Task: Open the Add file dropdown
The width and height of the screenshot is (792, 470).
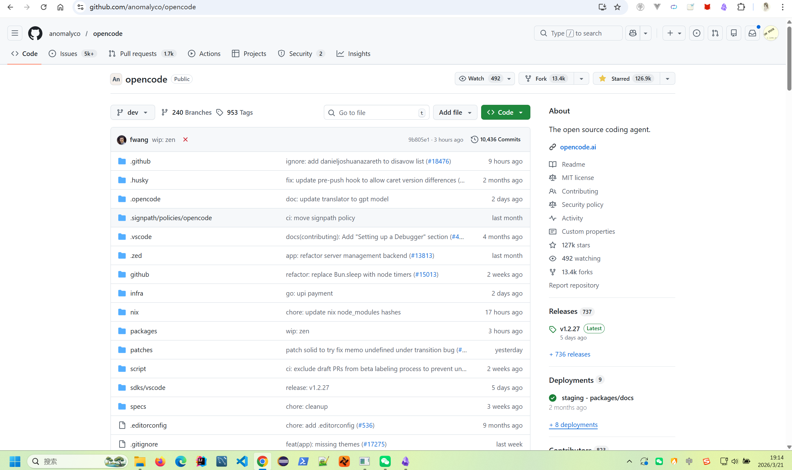Action: pos(455,113)
